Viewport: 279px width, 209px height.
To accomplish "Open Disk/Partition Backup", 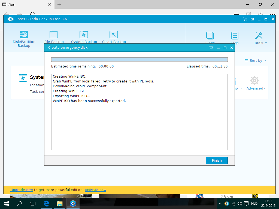I will coord(24,39).
